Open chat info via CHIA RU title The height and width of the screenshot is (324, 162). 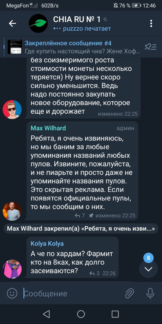[x=77, y=19]
